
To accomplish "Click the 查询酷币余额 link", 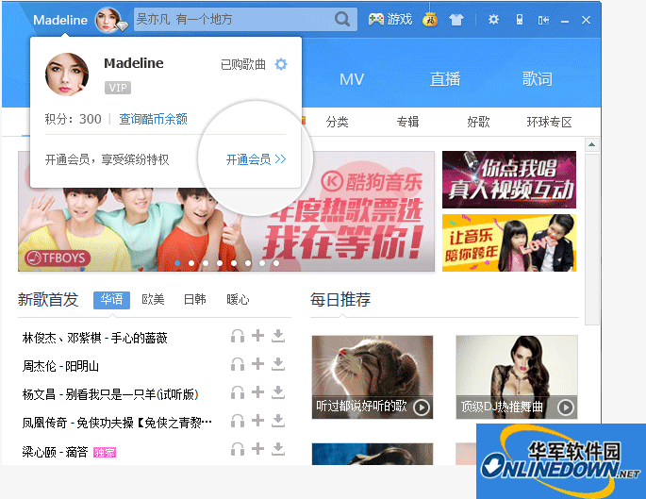I will (154, 119).
